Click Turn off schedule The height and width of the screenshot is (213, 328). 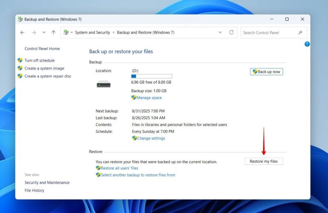[40, 60]
